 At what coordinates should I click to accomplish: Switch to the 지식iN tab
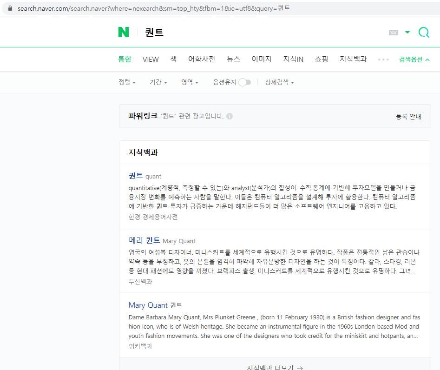pos(293,59)
